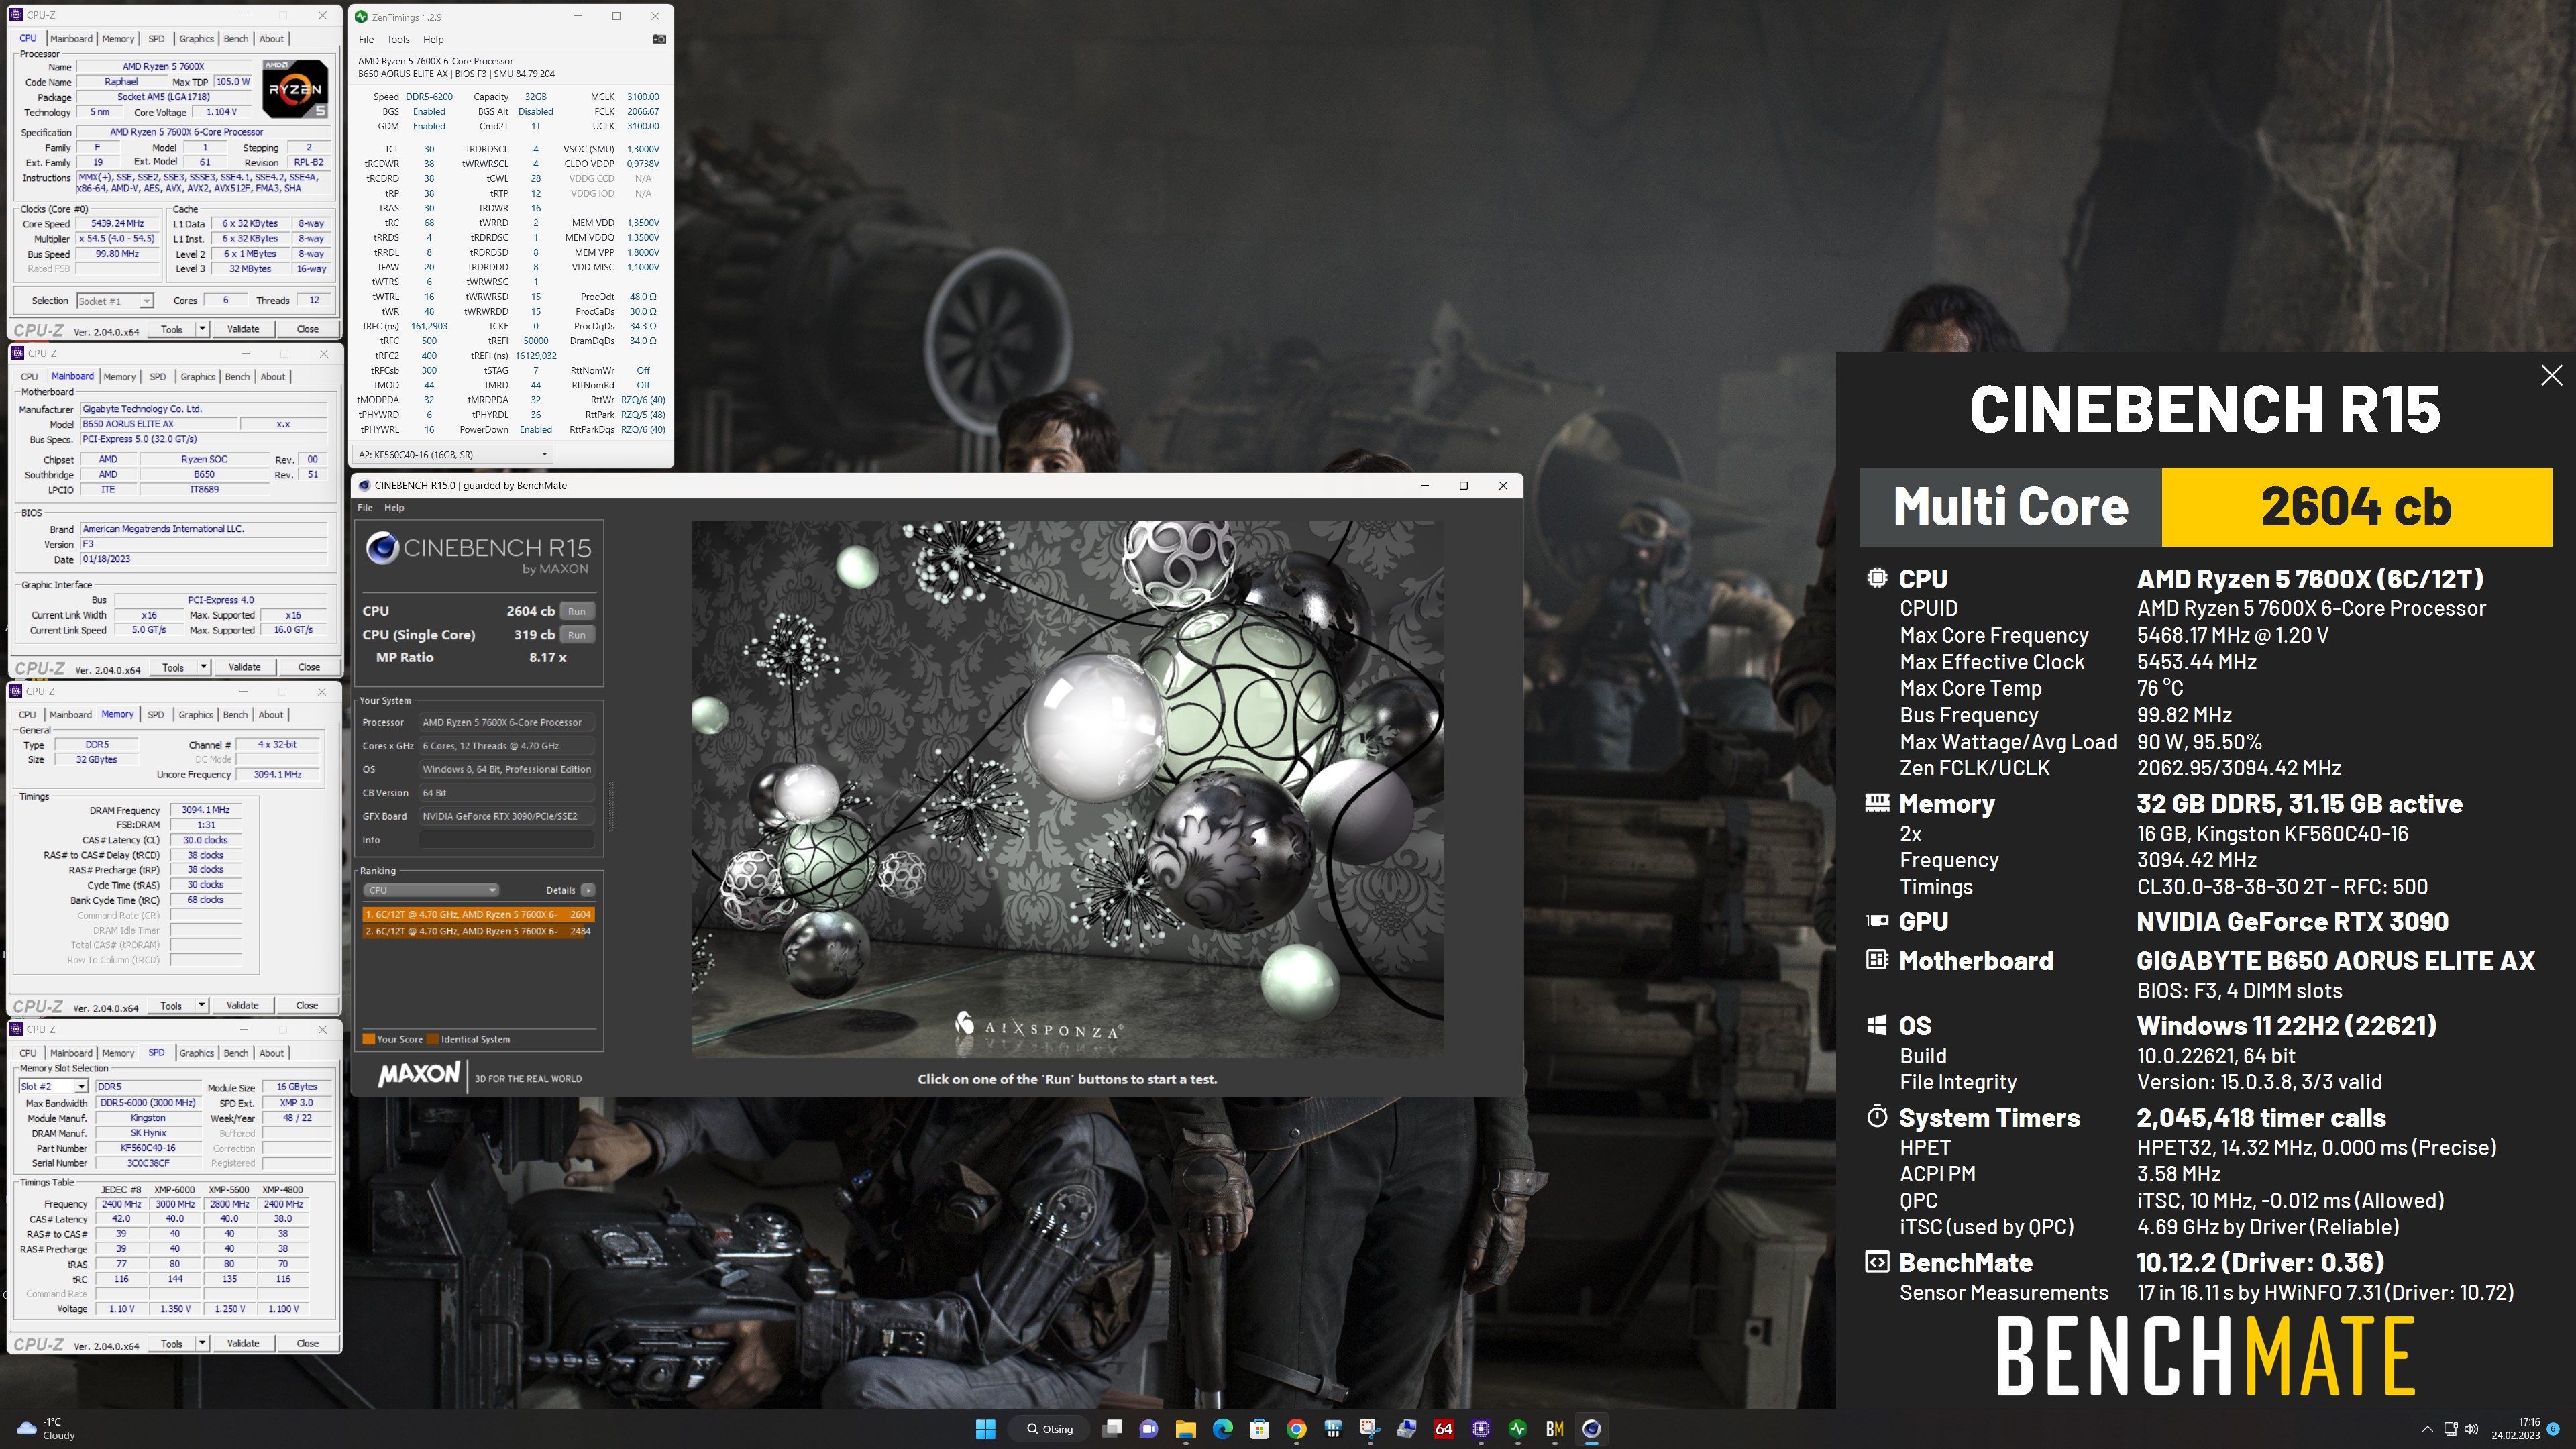Viewport: 2576px width, 1449px height.
Task: Expand the Tools arrow in the CPU-Z SPD-tab window
Action: tap(202, 1343)
